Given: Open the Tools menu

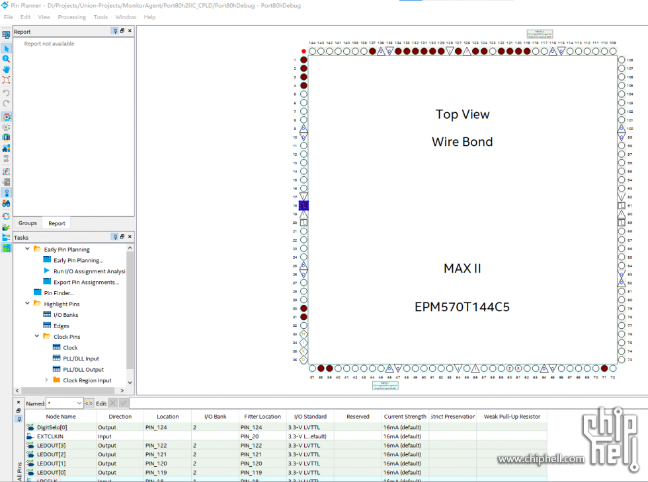Looking at the screenshot, I should coord(101,17).
